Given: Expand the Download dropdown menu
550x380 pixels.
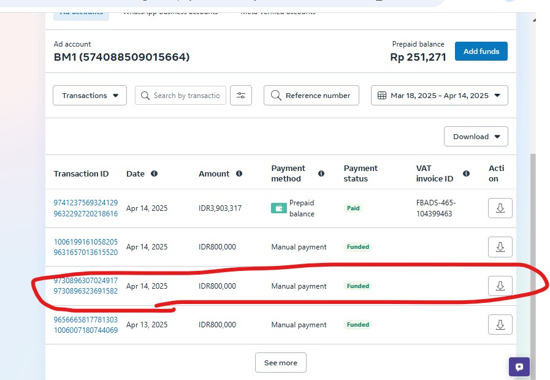Looking at the screenshot, I should click(x=476, y=137).
